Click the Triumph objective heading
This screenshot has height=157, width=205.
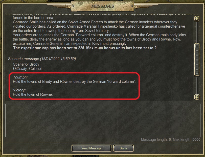pyautogui.click(x=20, y=77)
